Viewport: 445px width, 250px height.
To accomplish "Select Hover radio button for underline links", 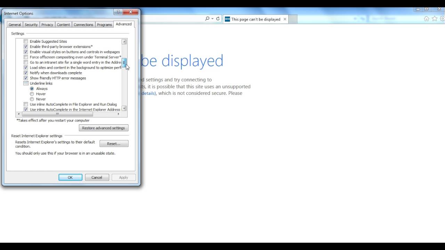I will click(32, 94).
